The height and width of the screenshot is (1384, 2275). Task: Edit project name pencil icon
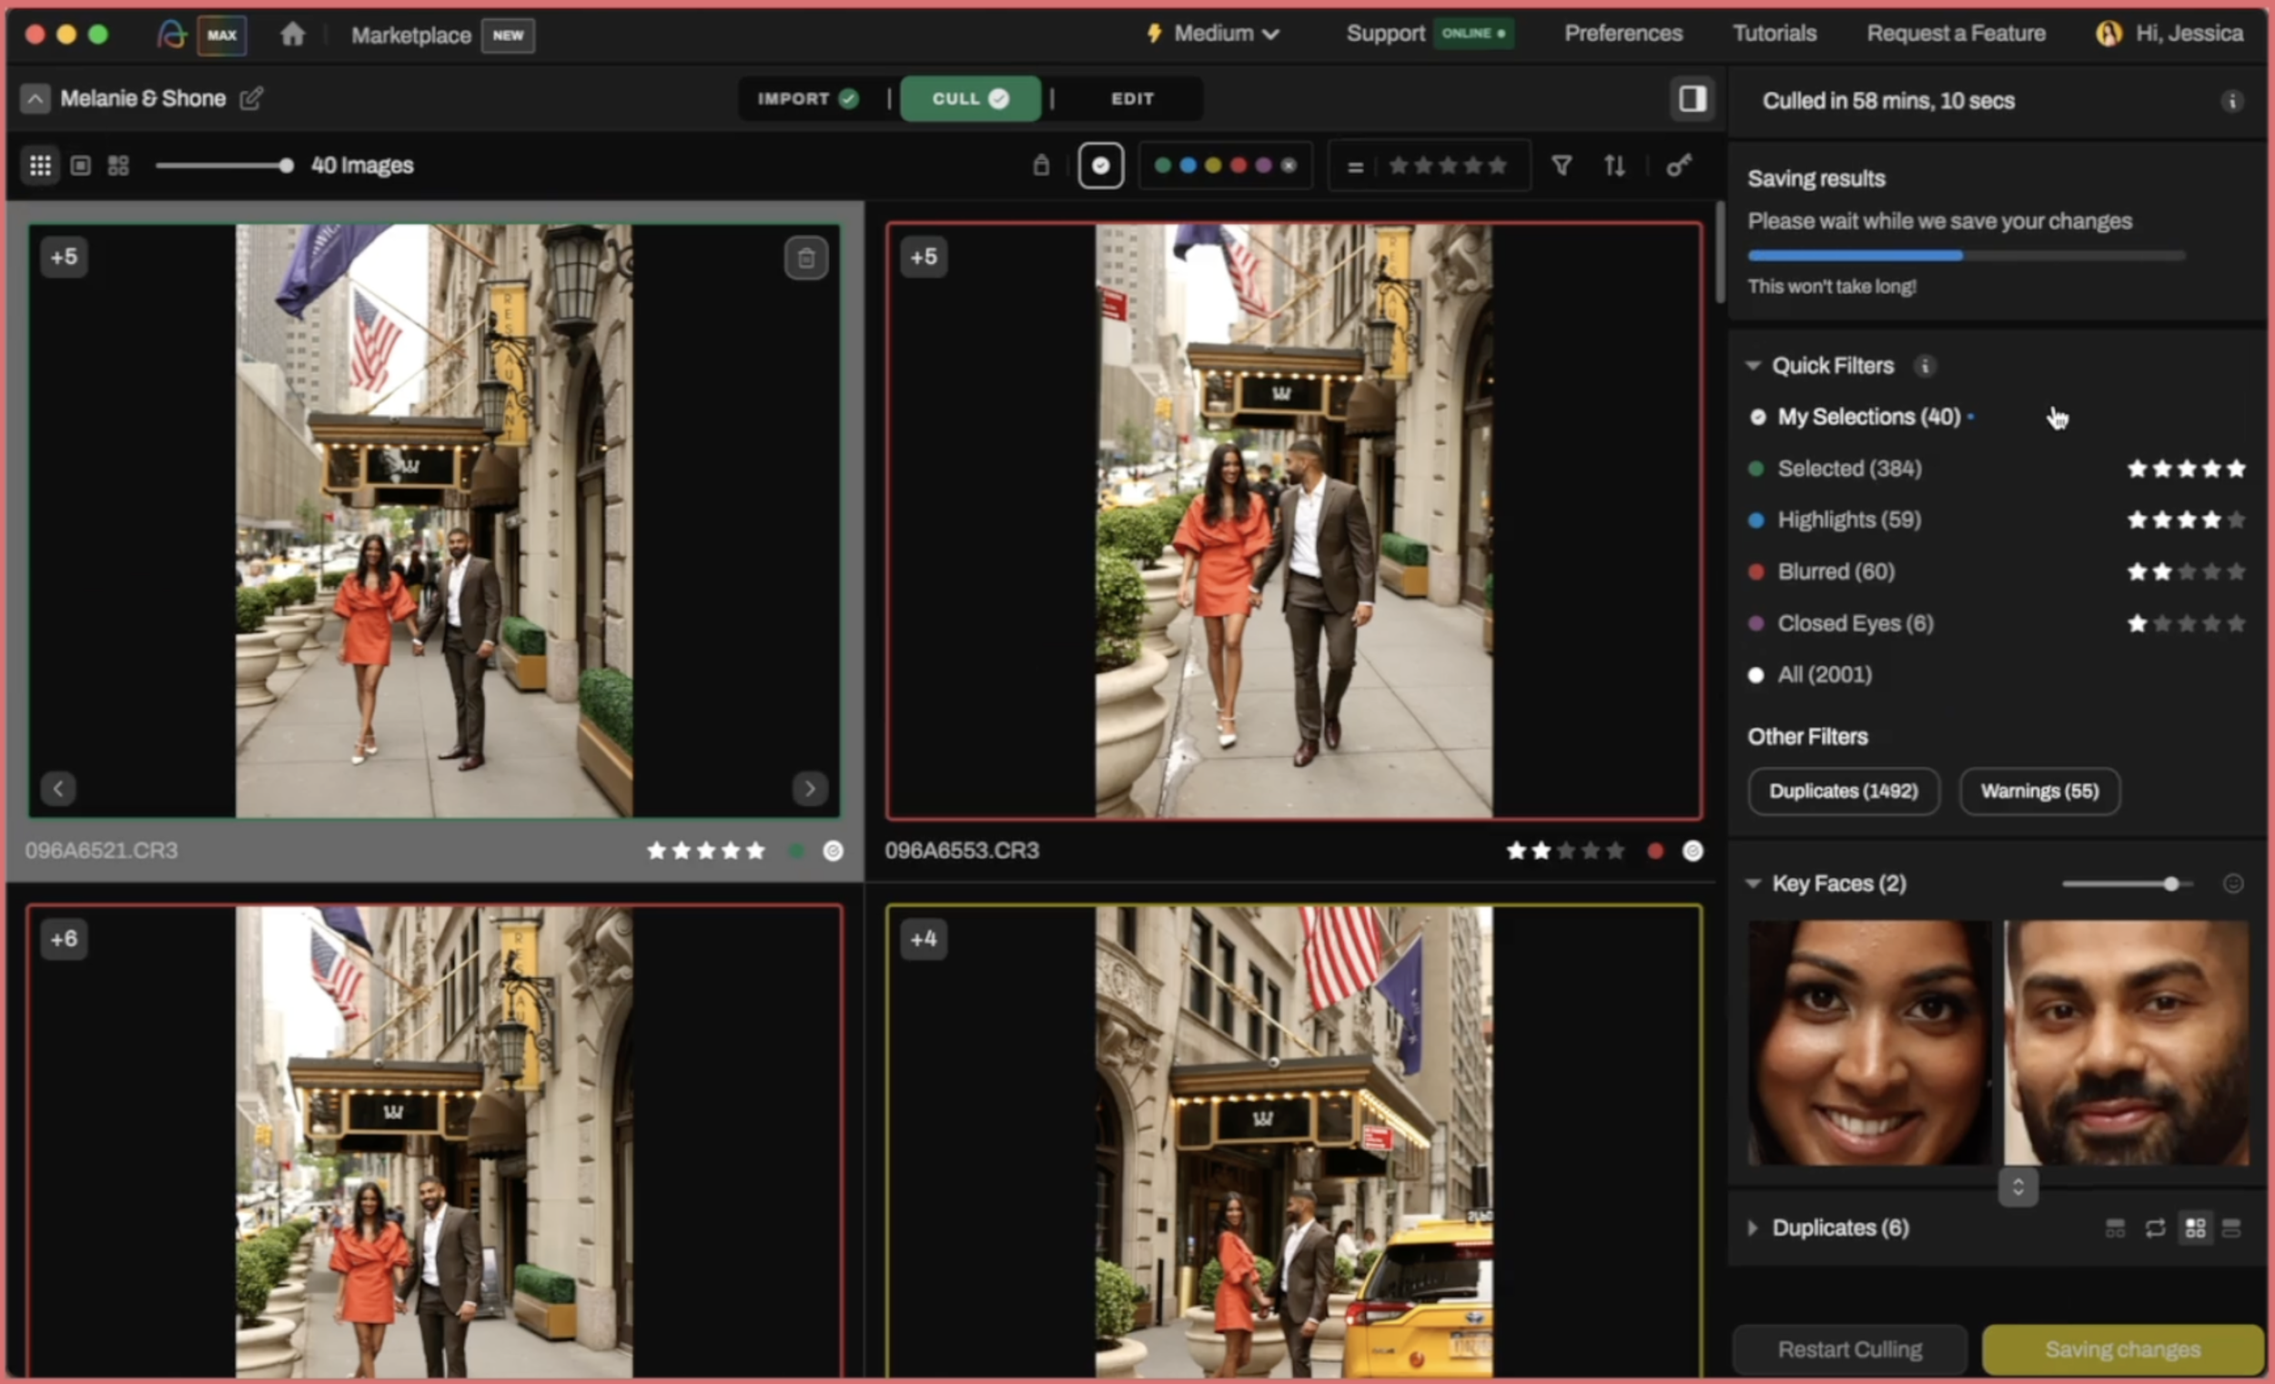point(251,99)
